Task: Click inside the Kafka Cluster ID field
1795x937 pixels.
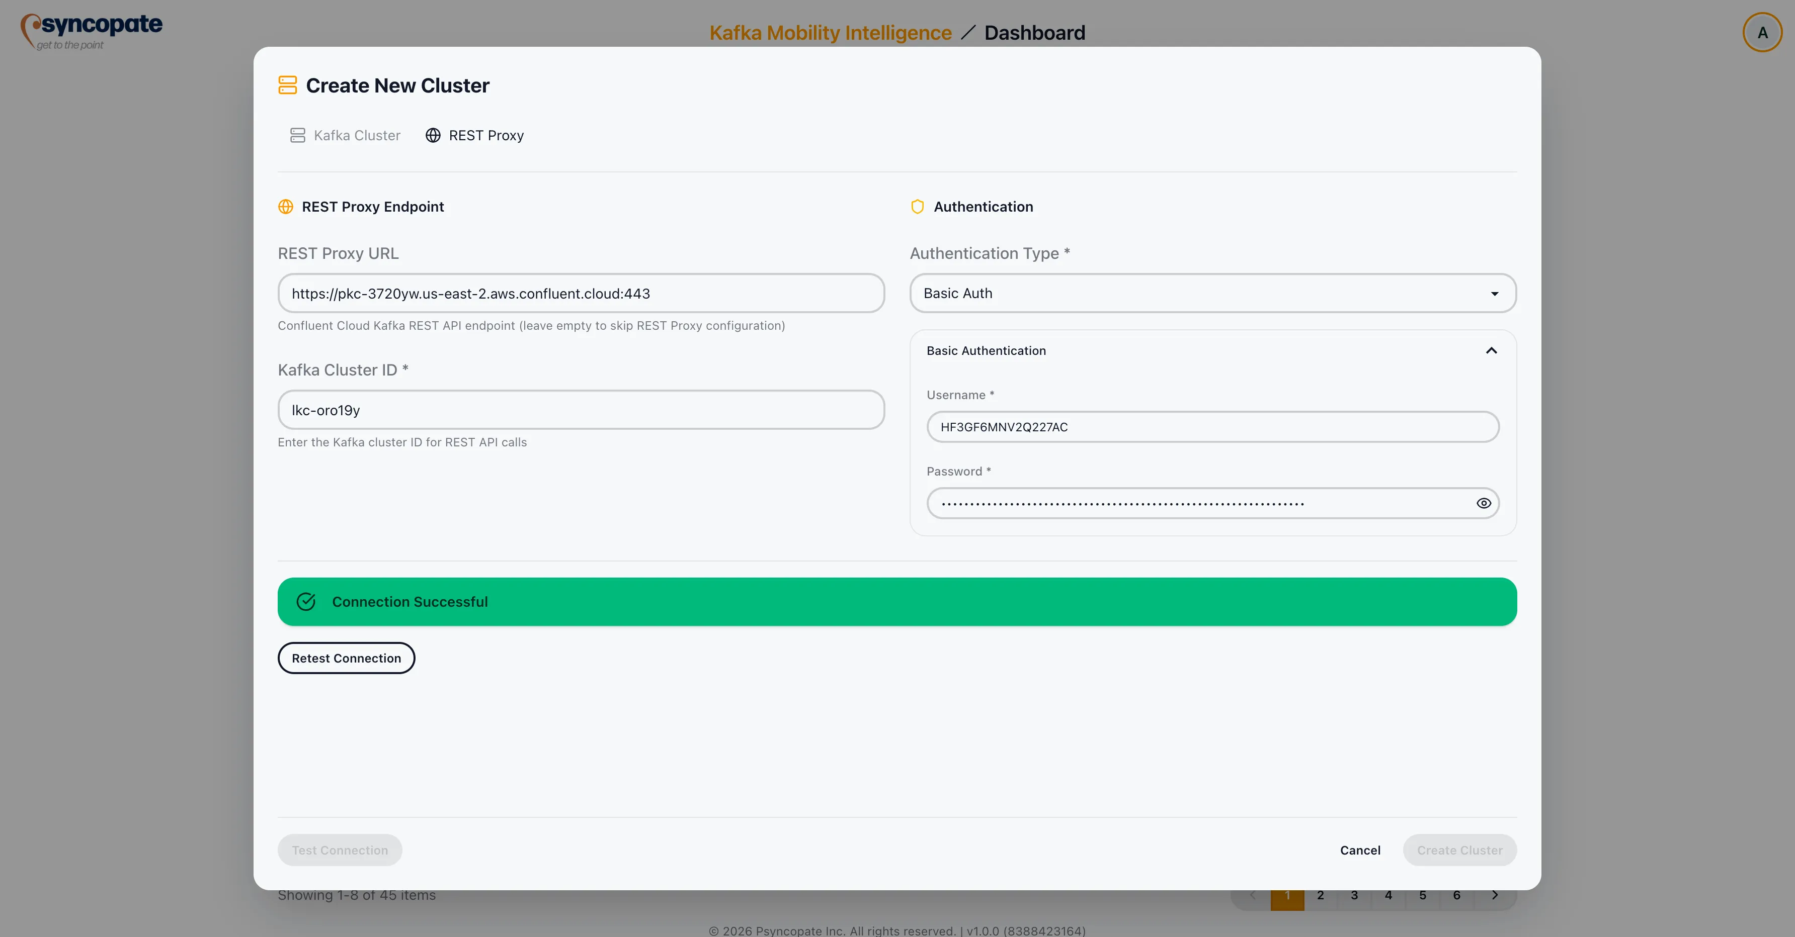Action: 581,410
